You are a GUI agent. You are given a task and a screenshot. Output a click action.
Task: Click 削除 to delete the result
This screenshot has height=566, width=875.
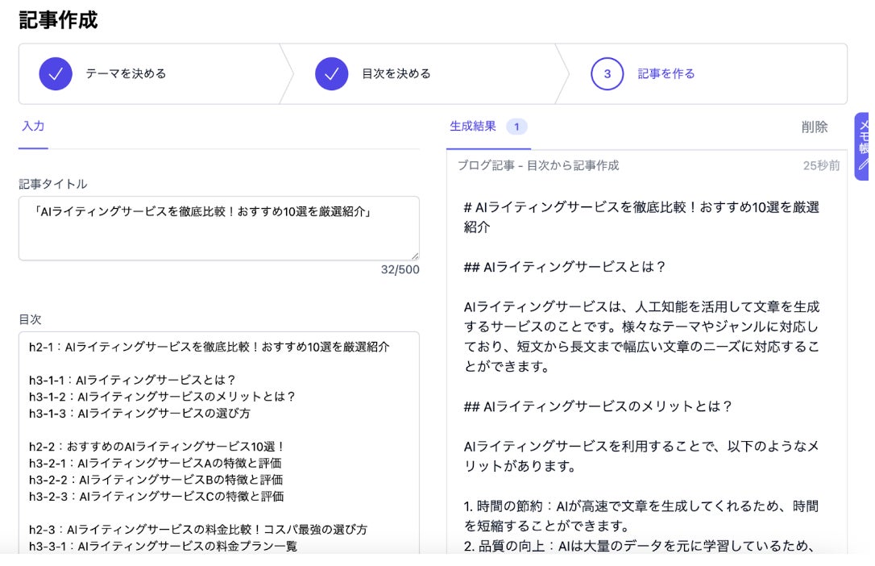click(x=815, y=127)
